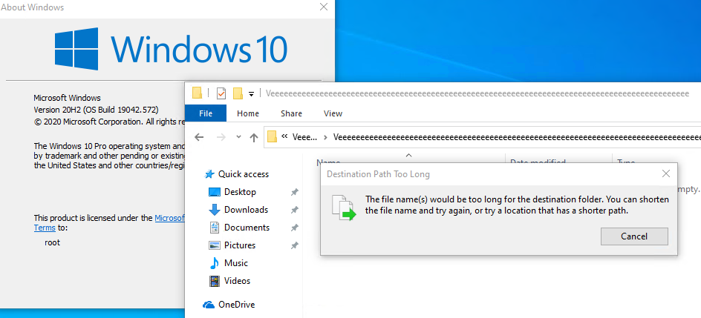Unpin Desktop using its pin icon

pos(294,192)
